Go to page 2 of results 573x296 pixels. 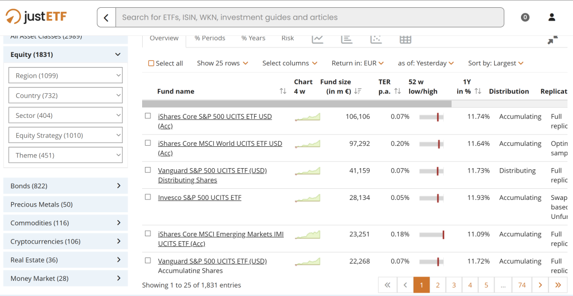pyautogui.click(x=438, y=285)
